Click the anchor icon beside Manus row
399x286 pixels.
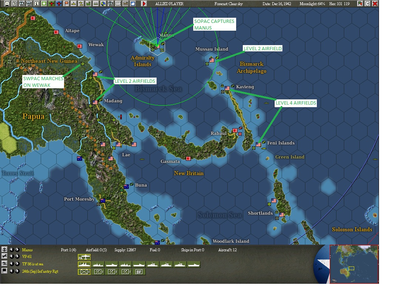4,249
